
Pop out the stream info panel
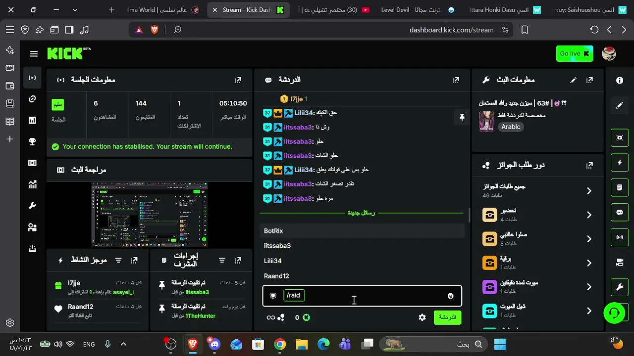click(x=589, y=80)
